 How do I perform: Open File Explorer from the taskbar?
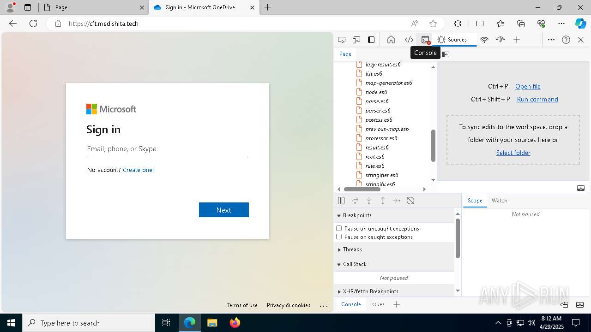212,323
